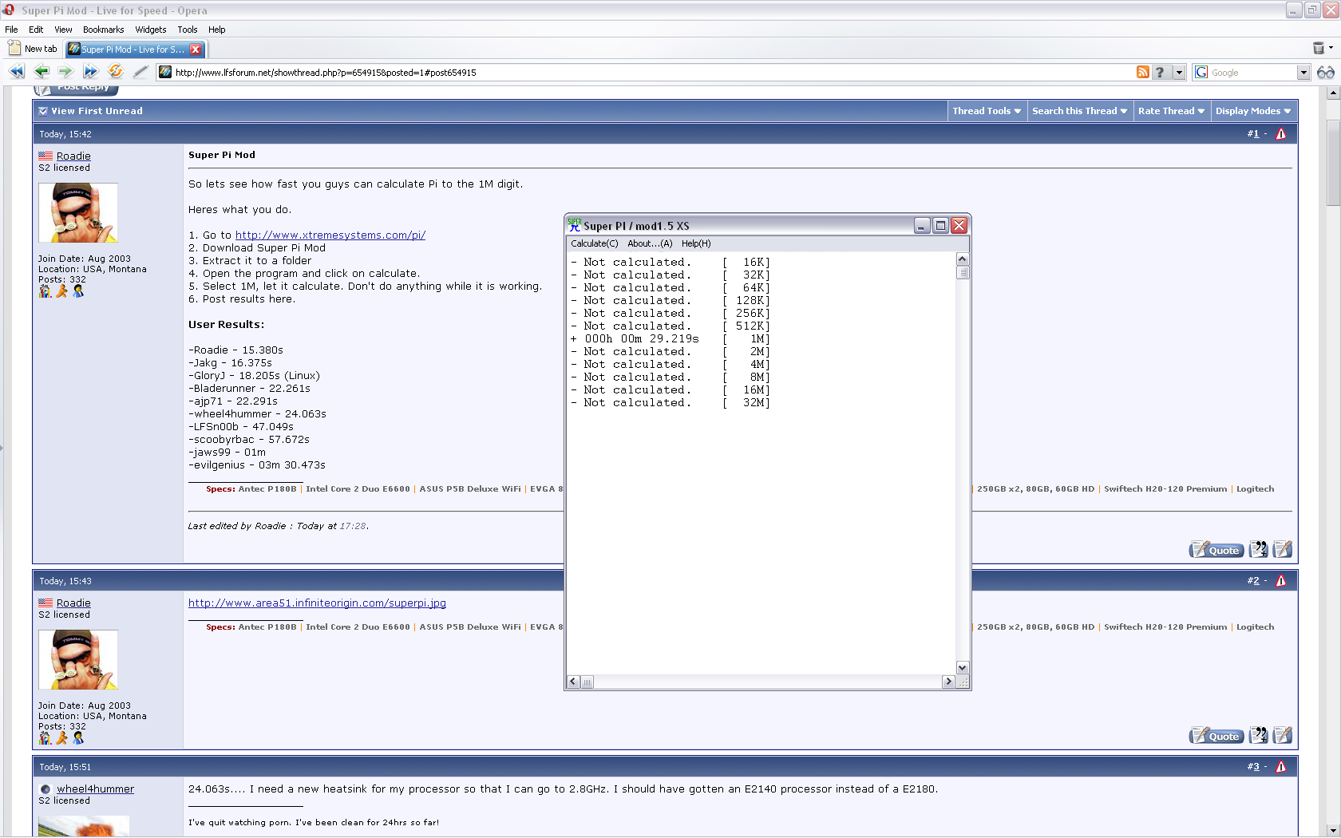Click the Quote button on post #1
The height and width of the screenshot is (838, 1341).
(x=1216, y=549)
